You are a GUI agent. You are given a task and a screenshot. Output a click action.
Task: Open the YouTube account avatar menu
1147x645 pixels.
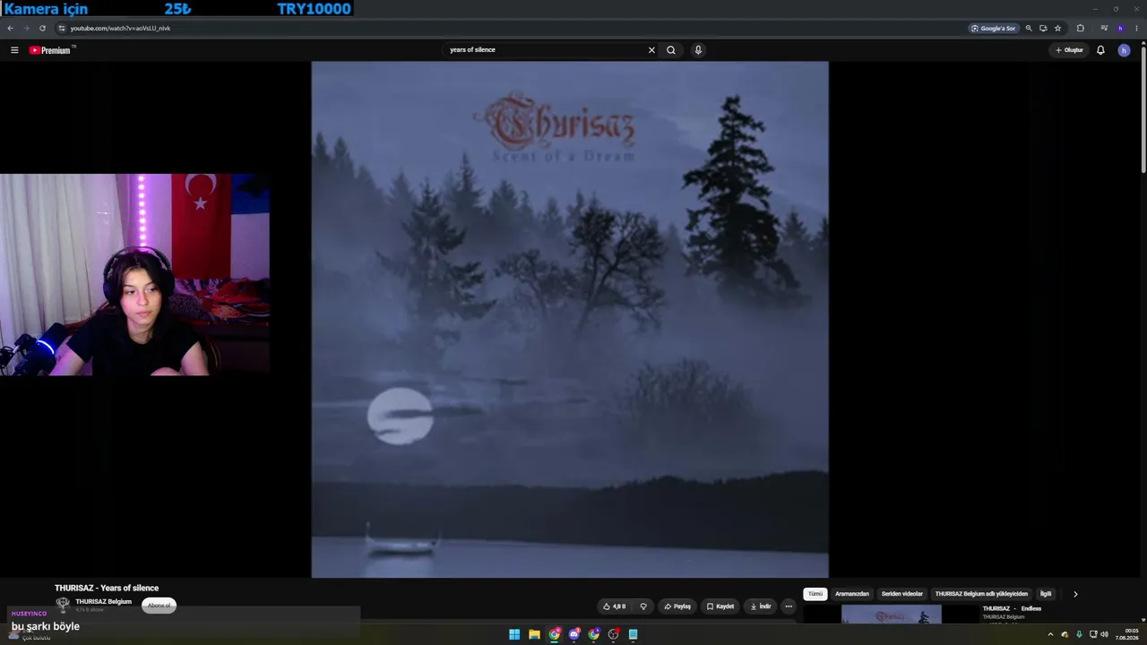pyautogui.click(x=1124, y=50)
